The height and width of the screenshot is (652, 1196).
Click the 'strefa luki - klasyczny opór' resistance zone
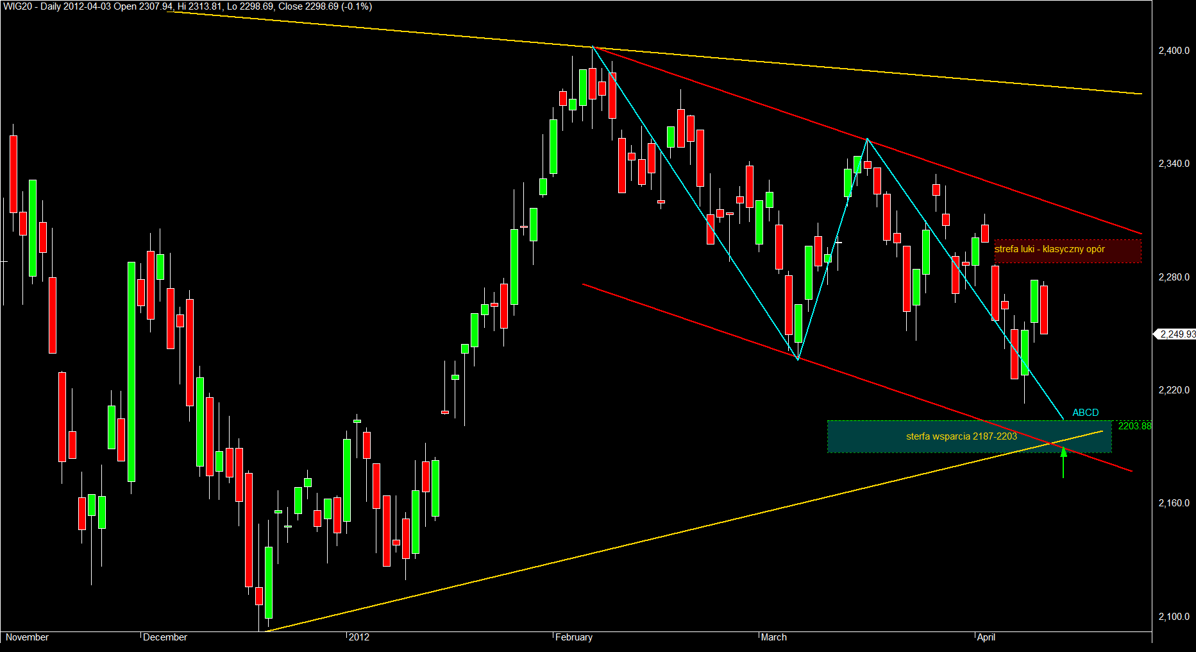point(1068,251)
